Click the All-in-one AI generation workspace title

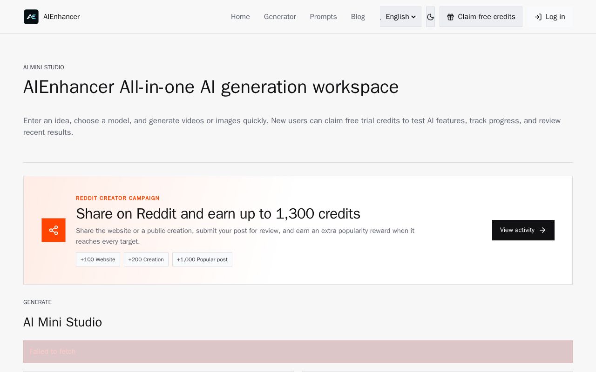(x=211, y=87)
